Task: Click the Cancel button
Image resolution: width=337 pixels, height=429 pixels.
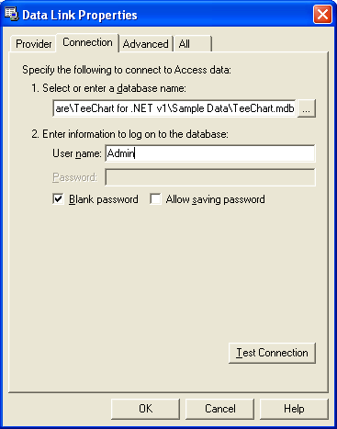Action: (219, 409)
